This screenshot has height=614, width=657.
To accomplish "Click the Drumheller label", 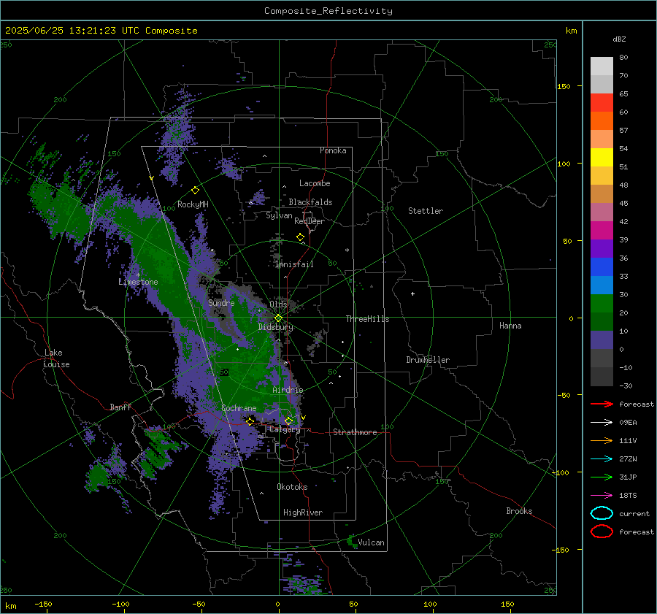I will point(428,360).
